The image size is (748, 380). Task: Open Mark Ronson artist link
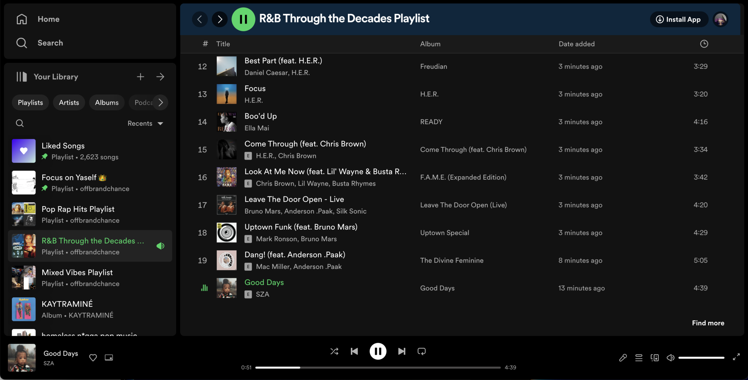coord(276,239)
